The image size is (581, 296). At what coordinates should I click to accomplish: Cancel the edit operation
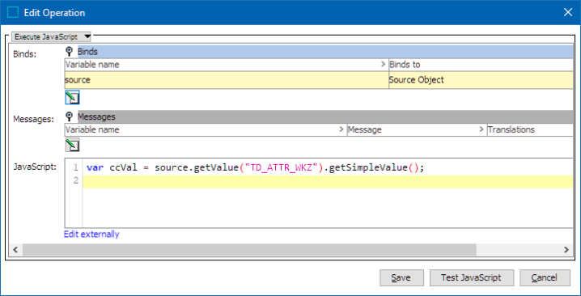pyautogui.click(x=545, y=277)
